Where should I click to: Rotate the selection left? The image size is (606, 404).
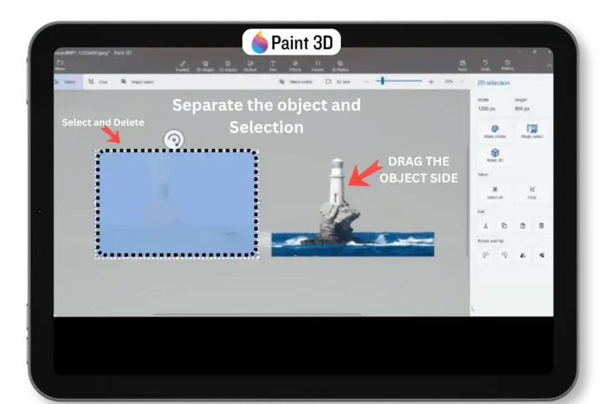tap(486, 256)
